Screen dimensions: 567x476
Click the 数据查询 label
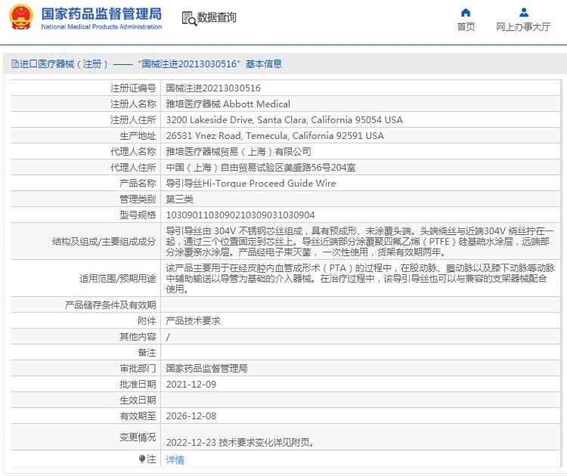pyautogui.click(x=217, y=17)
